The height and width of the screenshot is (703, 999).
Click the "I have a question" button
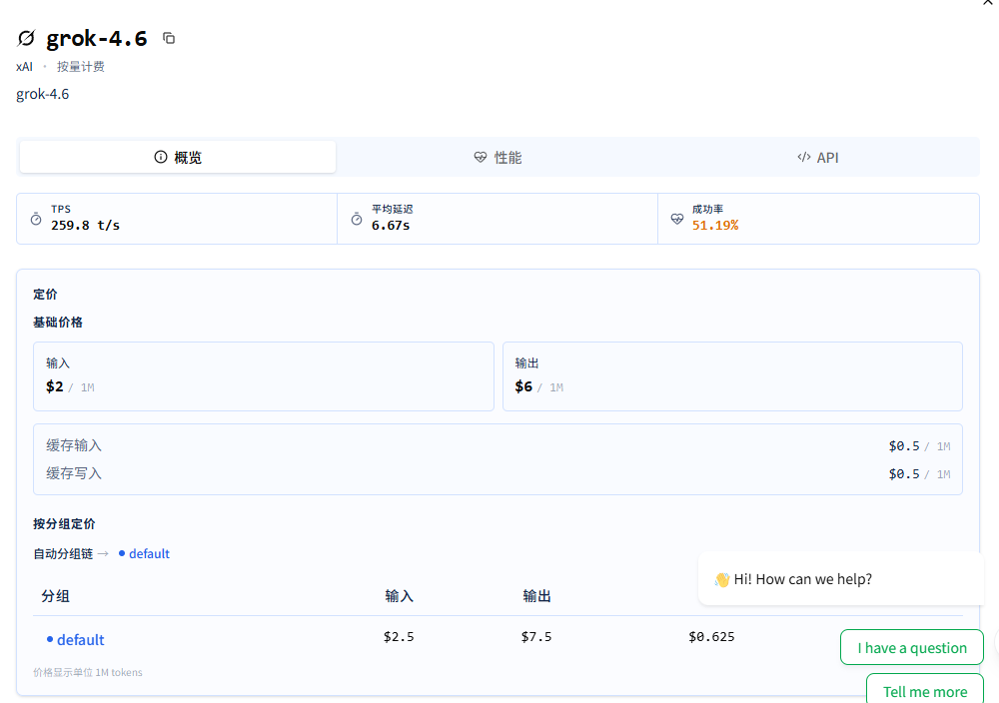coord(912,648)
